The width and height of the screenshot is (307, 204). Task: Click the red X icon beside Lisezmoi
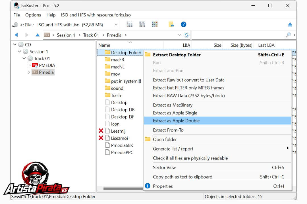101,138
